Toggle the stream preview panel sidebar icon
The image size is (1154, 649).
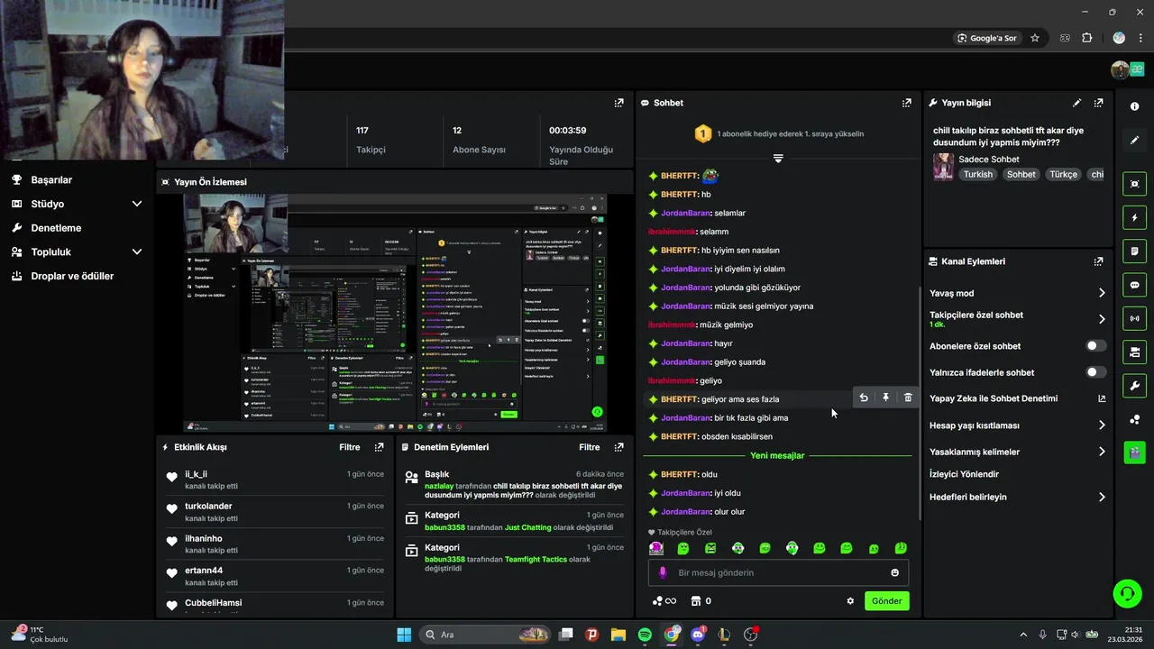pos(1134,184)
